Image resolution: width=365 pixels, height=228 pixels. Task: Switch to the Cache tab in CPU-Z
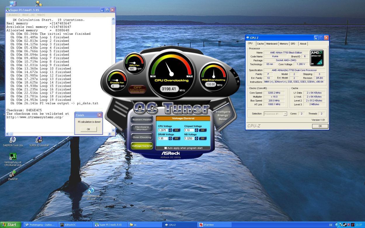coord(260,44)
